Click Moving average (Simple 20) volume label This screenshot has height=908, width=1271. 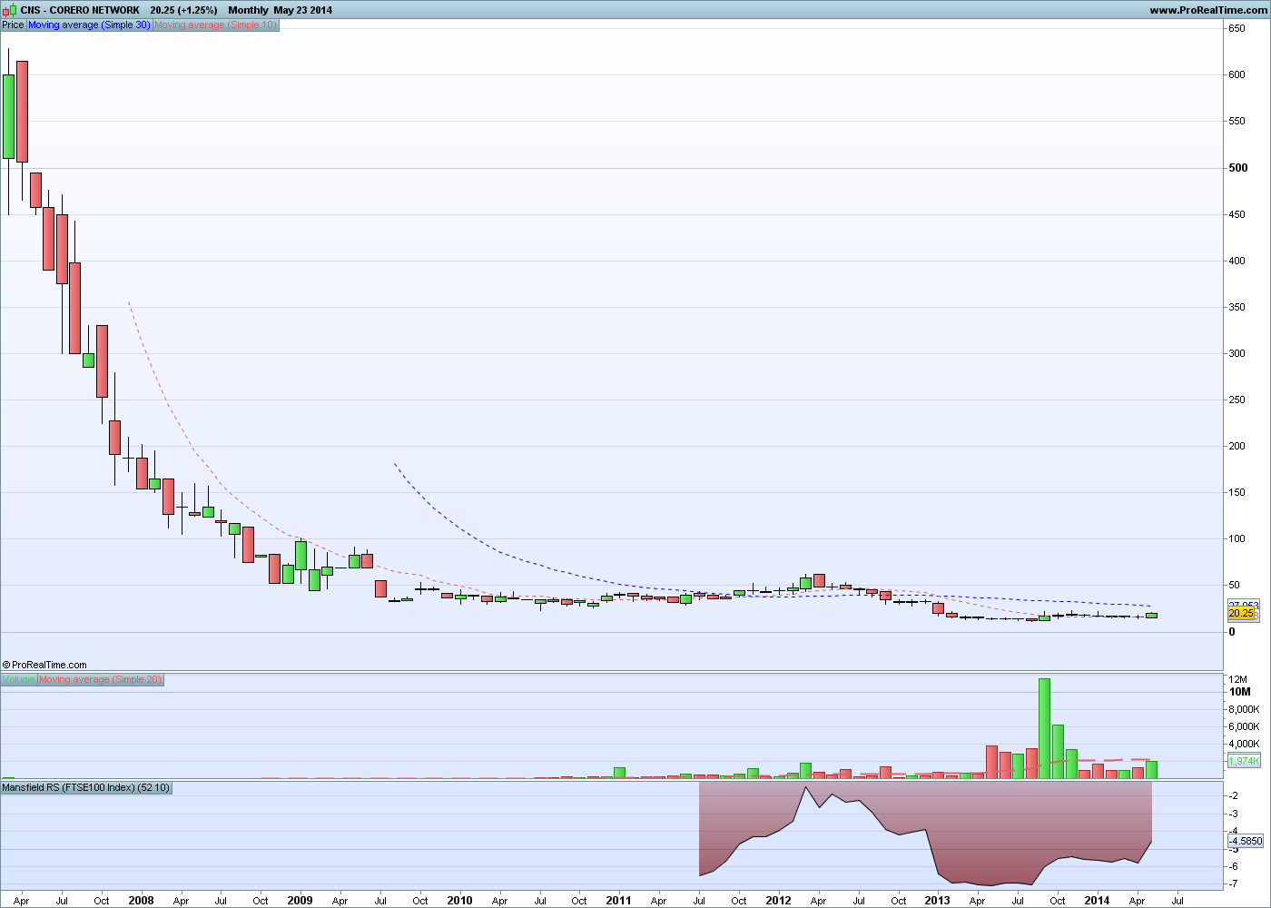(x=101, y=679)
